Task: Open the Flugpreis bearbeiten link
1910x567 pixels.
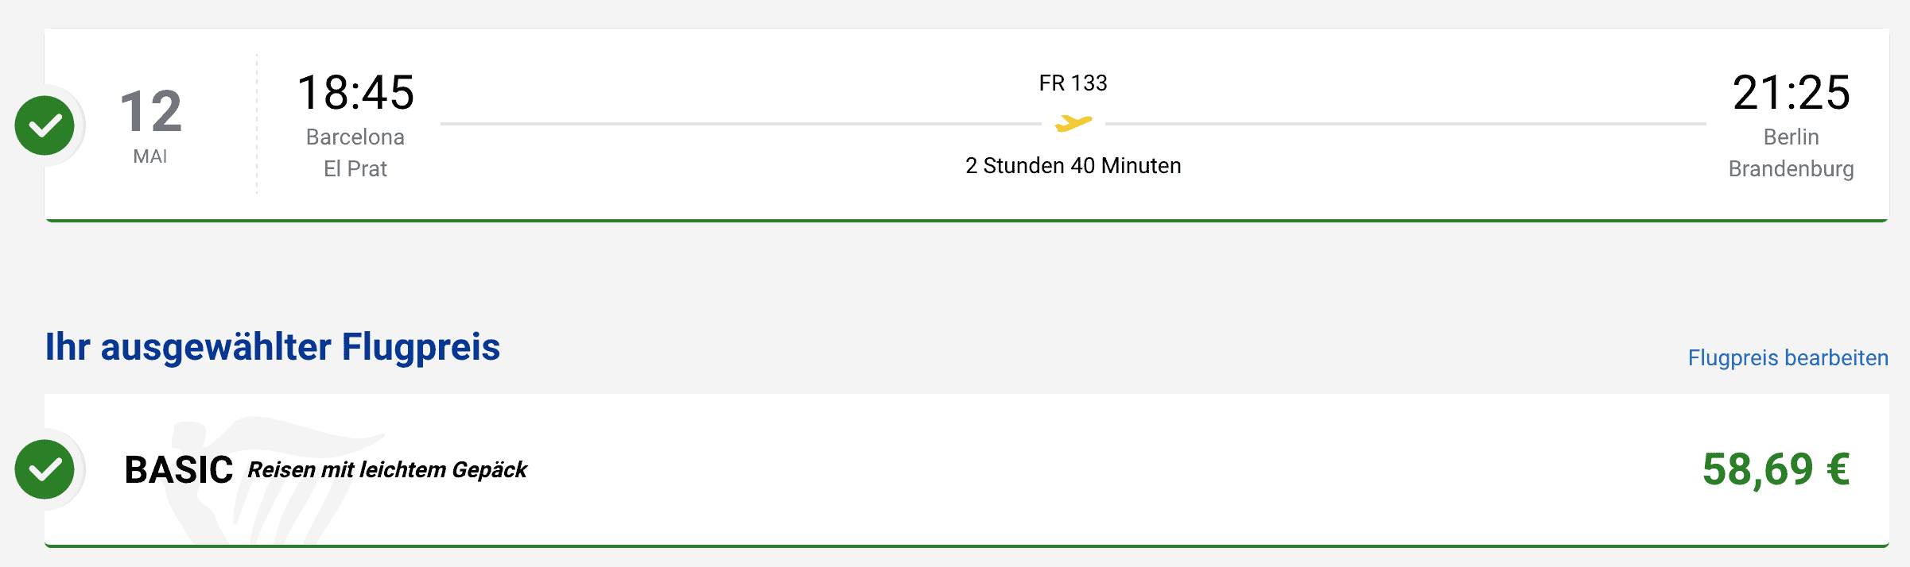Action: (1788, 358)
